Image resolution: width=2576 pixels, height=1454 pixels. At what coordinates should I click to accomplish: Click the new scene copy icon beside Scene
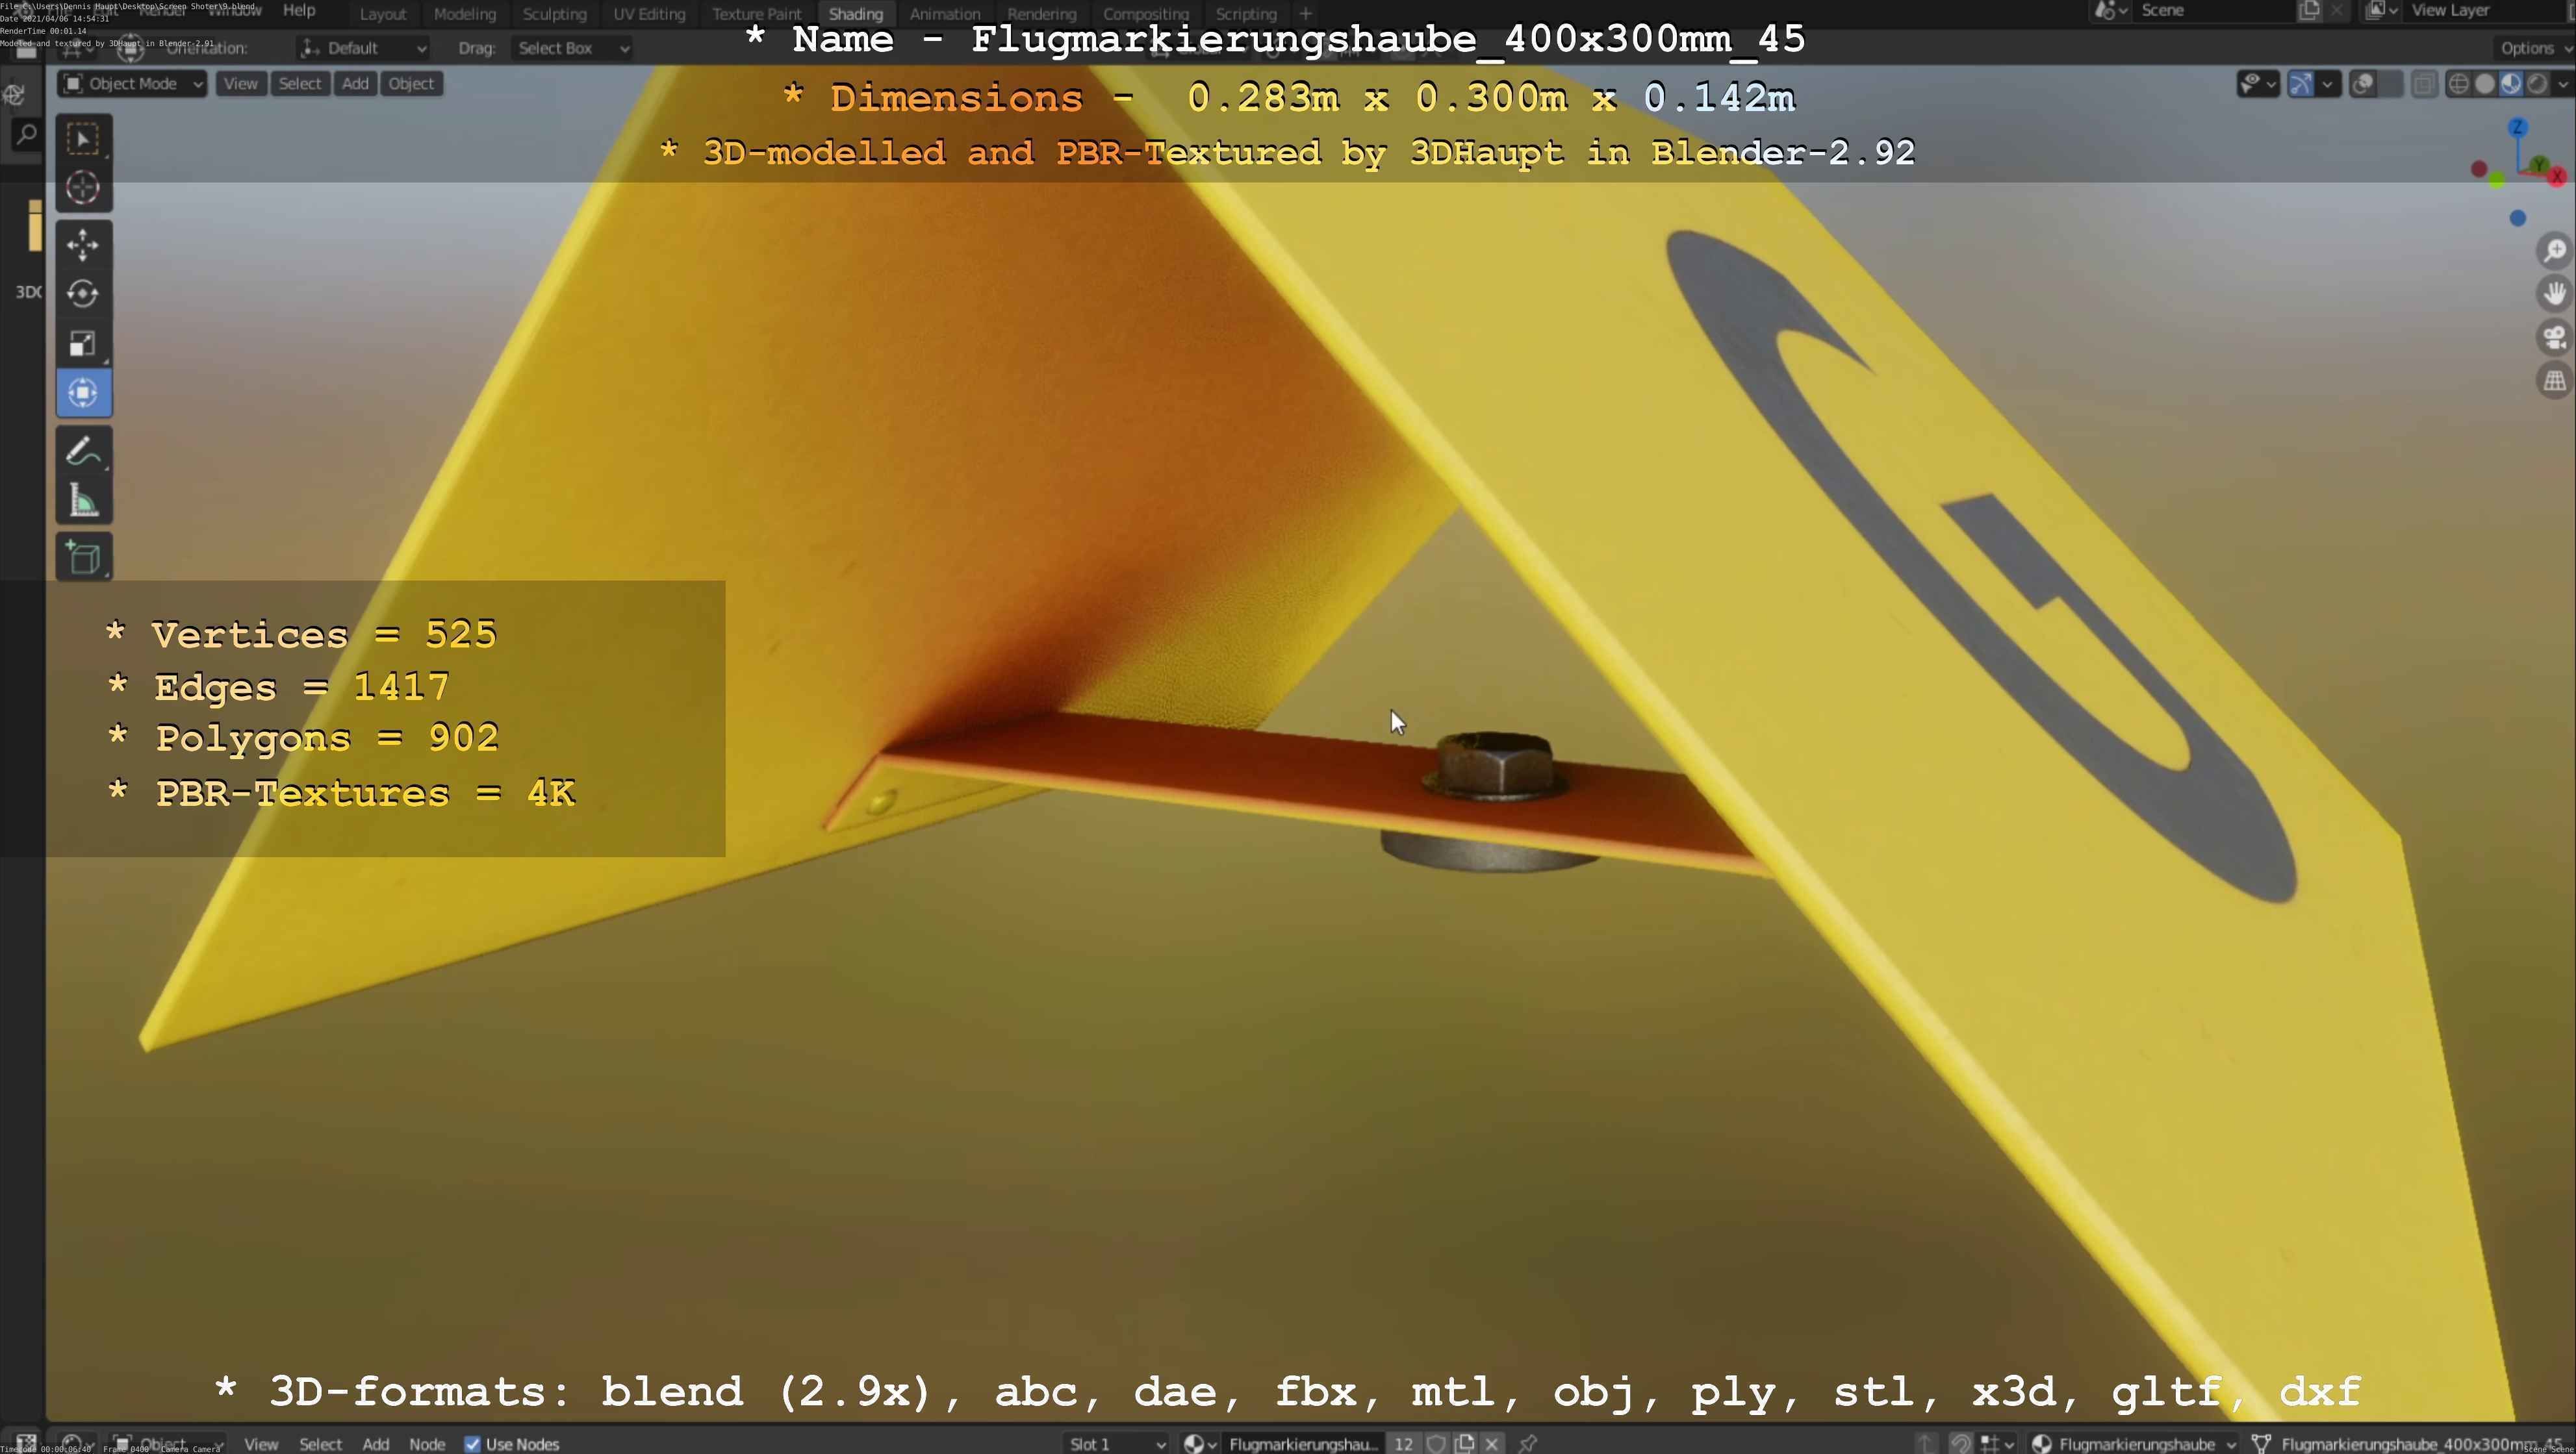click(2309, 11)
